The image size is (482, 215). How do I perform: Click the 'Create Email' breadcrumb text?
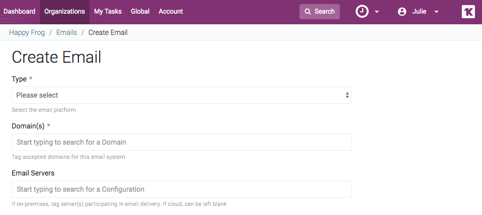pyautogui.click(x=108, y=32)
